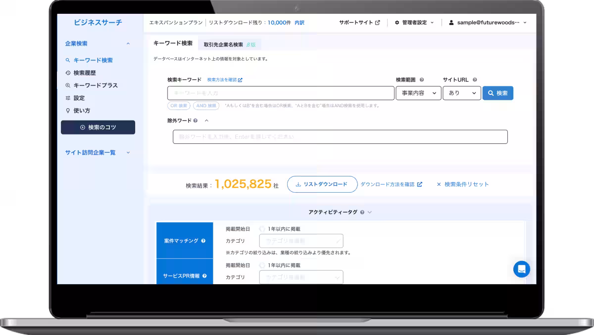Open the サポートサイト link
594x335 pixels.
click(356, 23)
